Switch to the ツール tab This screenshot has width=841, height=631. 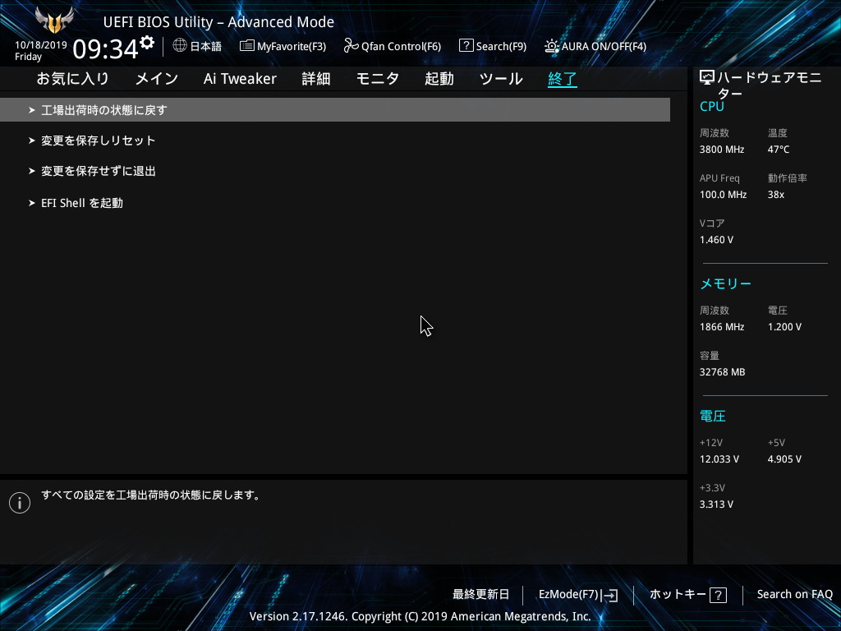click(501, 79)
